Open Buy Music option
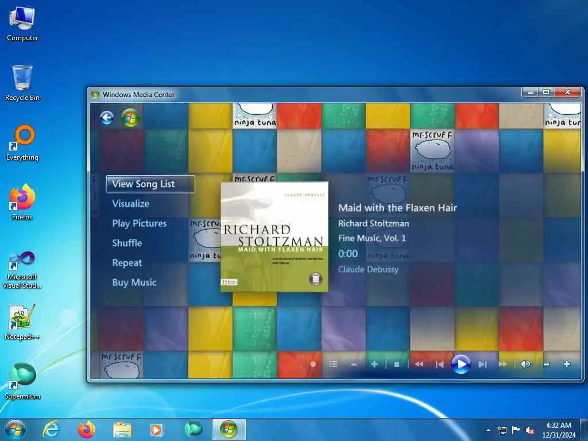The image size is (588, 441). (134, 283)
